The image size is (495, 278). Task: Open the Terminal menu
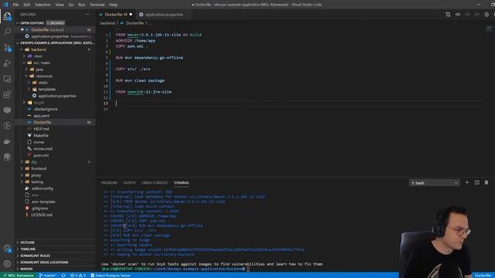coord(97,5)
